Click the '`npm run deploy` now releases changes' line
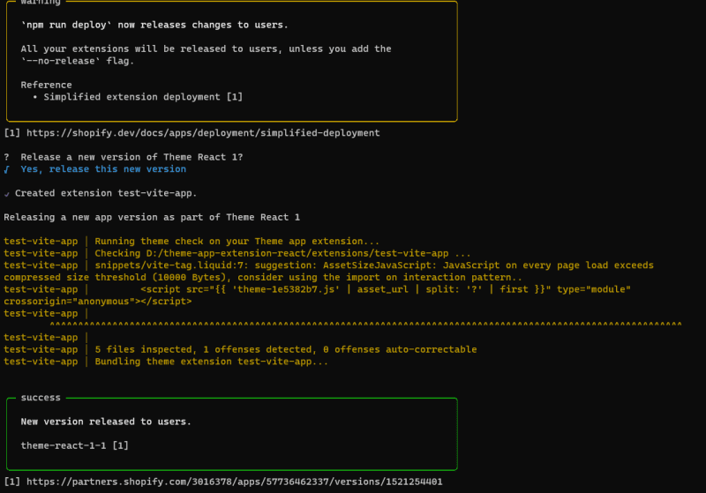The height and width of the screenshot is (493, 706). (154, 25)
